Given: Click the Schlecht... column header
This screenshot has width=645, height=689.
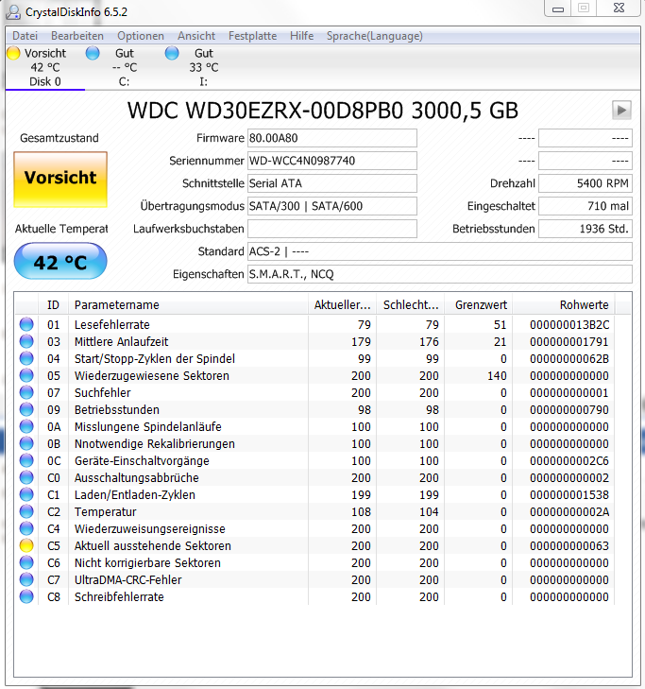Looking at the screenshot, I should pyautogui.click(x=410, y=305).
